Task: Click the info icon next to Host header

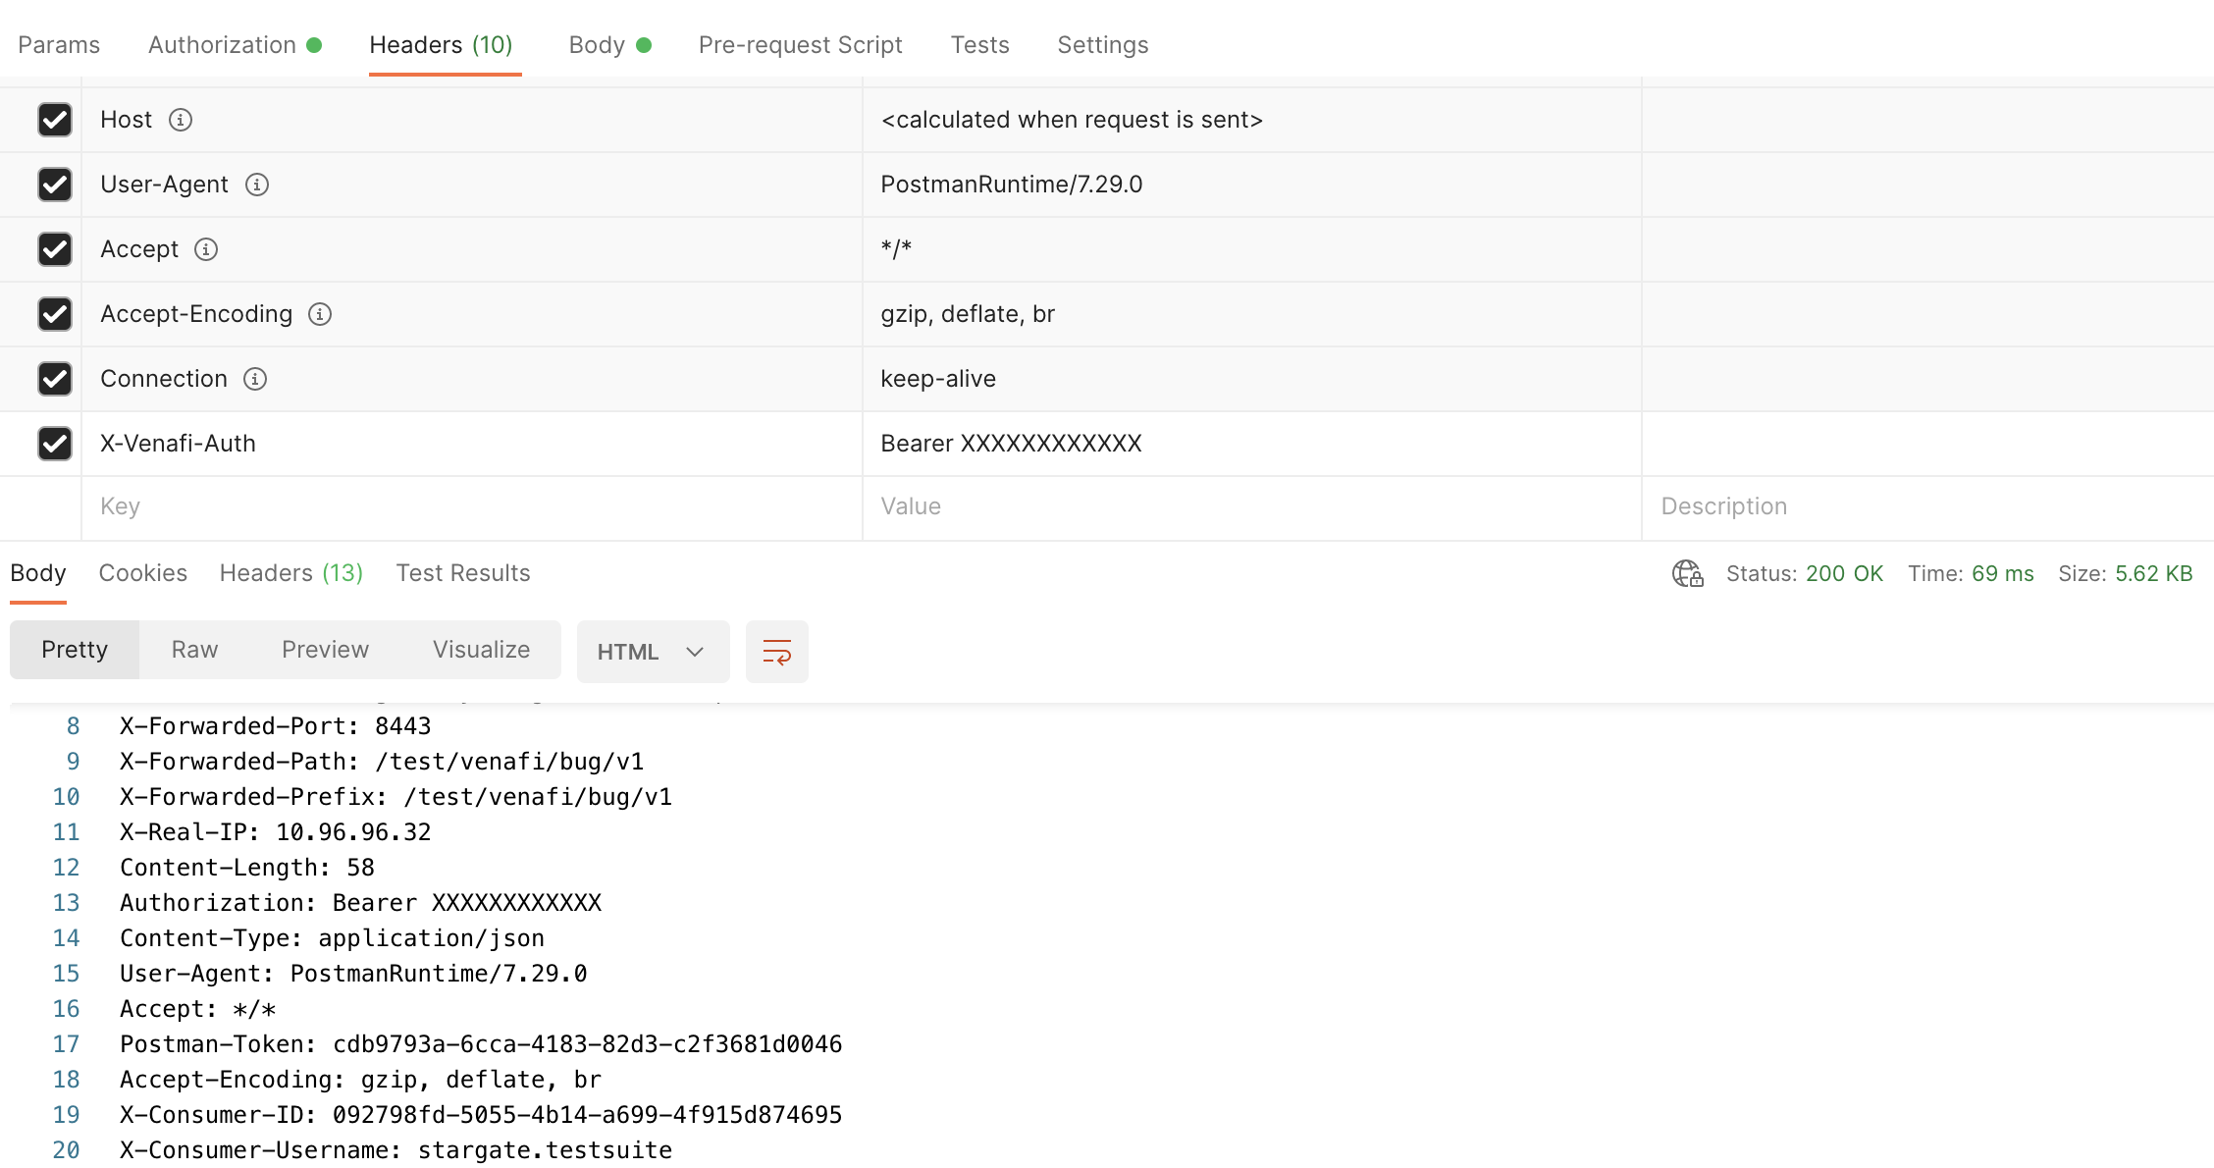Action: click(180, 120)
